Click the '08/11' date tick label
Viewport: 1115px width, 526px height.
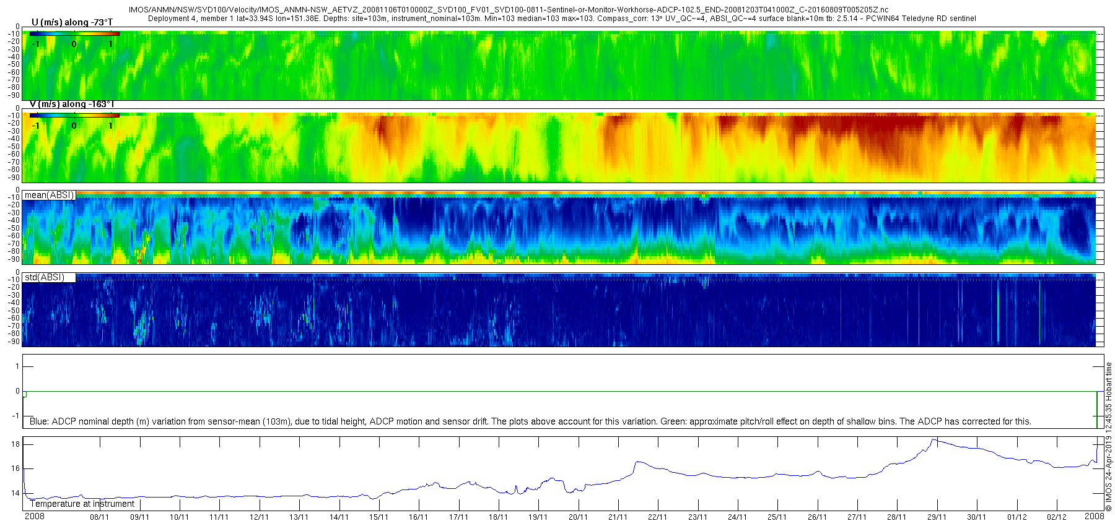[x=100, y=517]
